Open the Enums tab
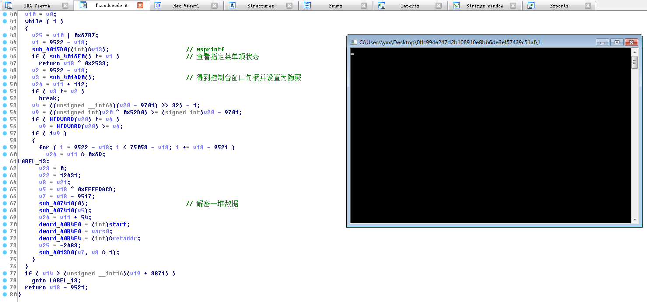The image size is (647, 302). click(336, 6)
